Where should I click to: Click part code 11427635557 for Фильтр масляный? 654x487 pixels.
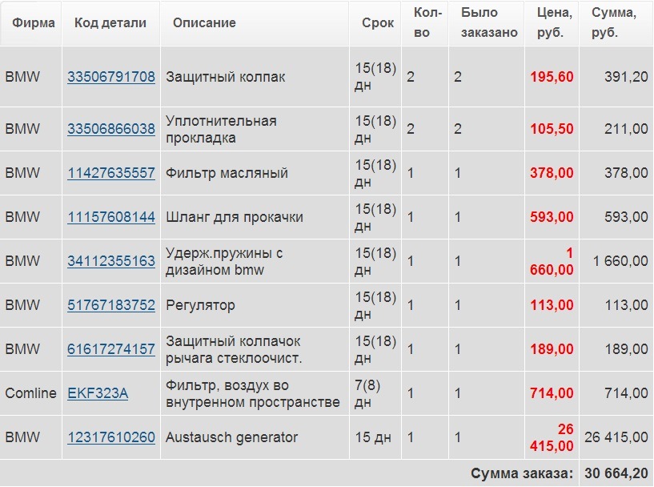click(112, 172)
